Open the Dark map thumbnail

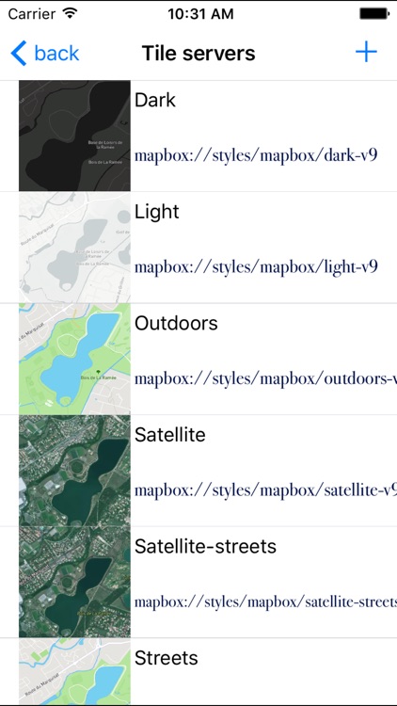point(74,136)
